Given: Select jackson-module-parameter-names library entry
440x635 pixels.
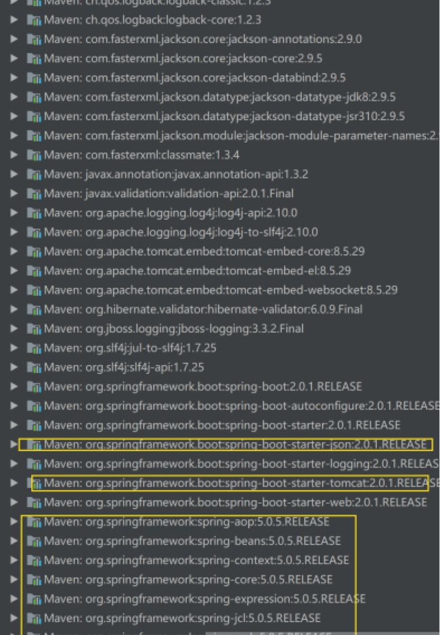Looking at the screenshot, I should [242, 135].
